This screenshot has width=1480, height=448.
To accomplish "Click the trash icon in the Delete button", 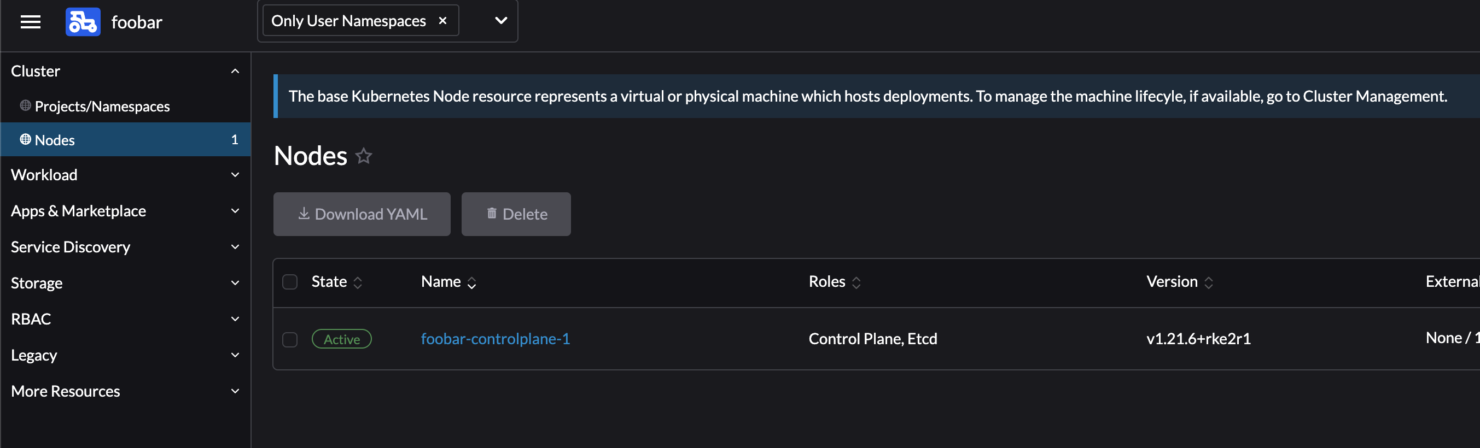I will pos(492,214).
